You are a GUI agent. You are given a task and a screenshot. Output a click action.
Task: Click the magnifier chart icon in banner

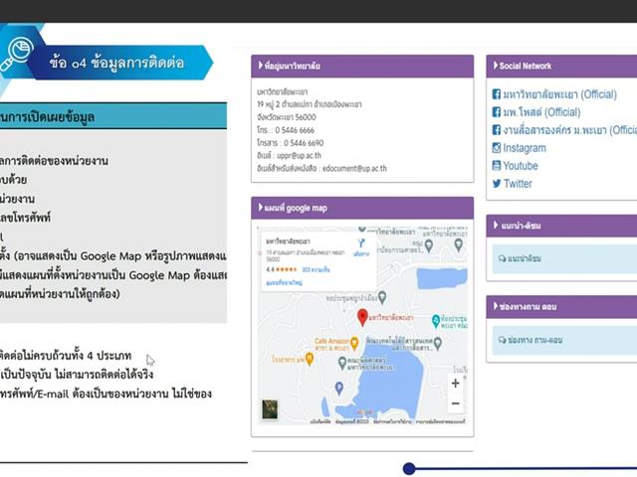[x=16, y=54]
